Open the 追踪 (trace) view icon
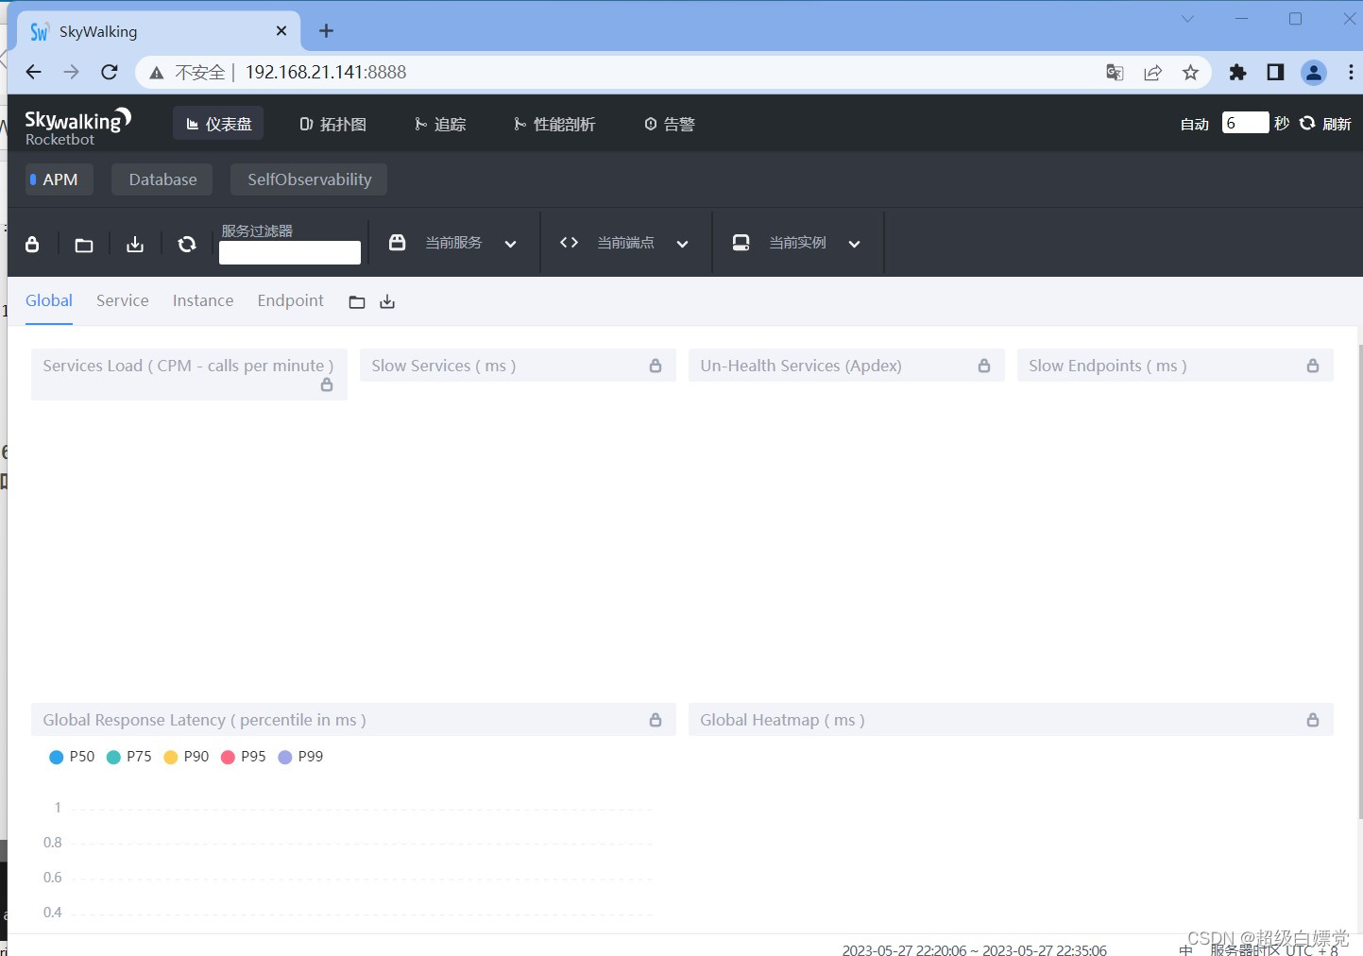 click(420, 123)
